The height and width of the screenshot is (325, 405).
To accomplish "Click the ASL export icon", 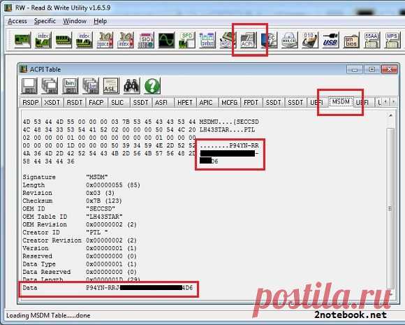I will pyautogui.click(x=111, y=86).
